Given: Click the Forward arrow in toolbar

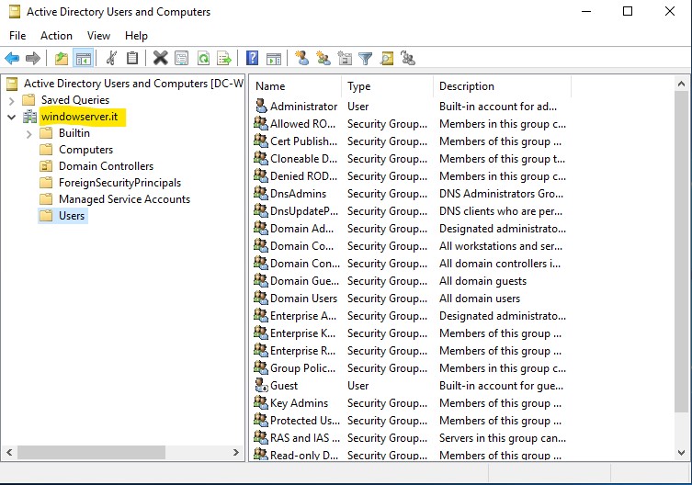Looking at the screenshot, I should pos(33,58).
